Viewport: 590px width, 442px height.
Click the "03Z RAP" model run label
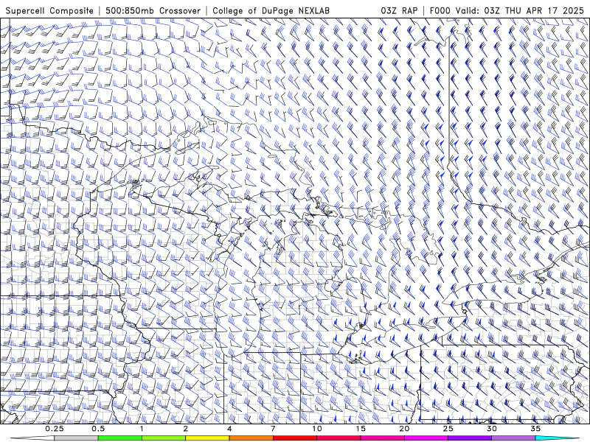coord(399,10)
